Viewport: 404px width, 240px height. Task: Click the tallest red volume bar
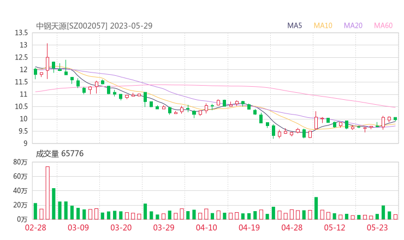tap(47, 193)
